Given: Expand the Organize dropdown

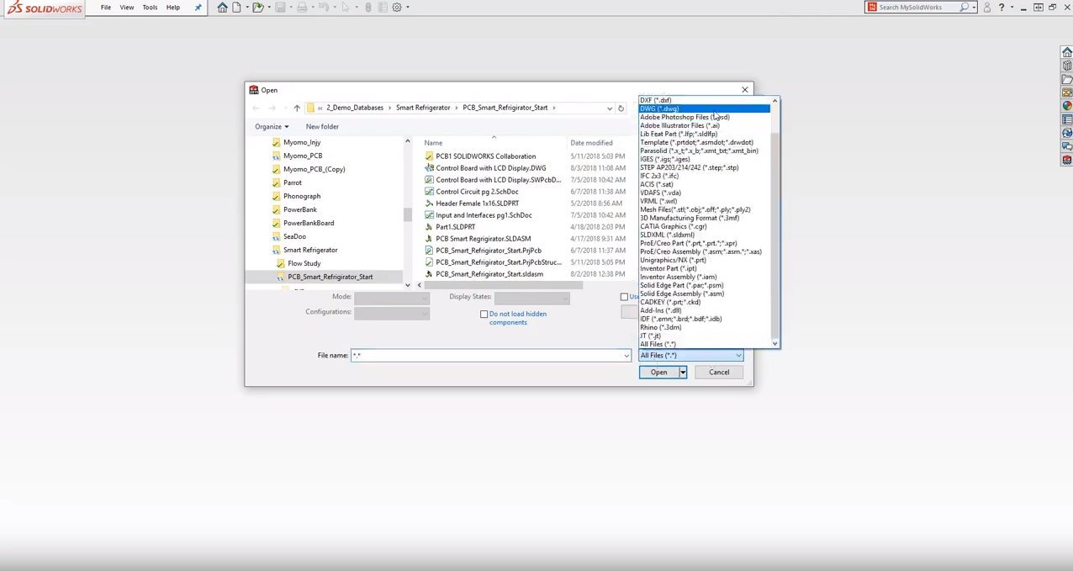Looking at the screenshot, I should tap(272, 127).
